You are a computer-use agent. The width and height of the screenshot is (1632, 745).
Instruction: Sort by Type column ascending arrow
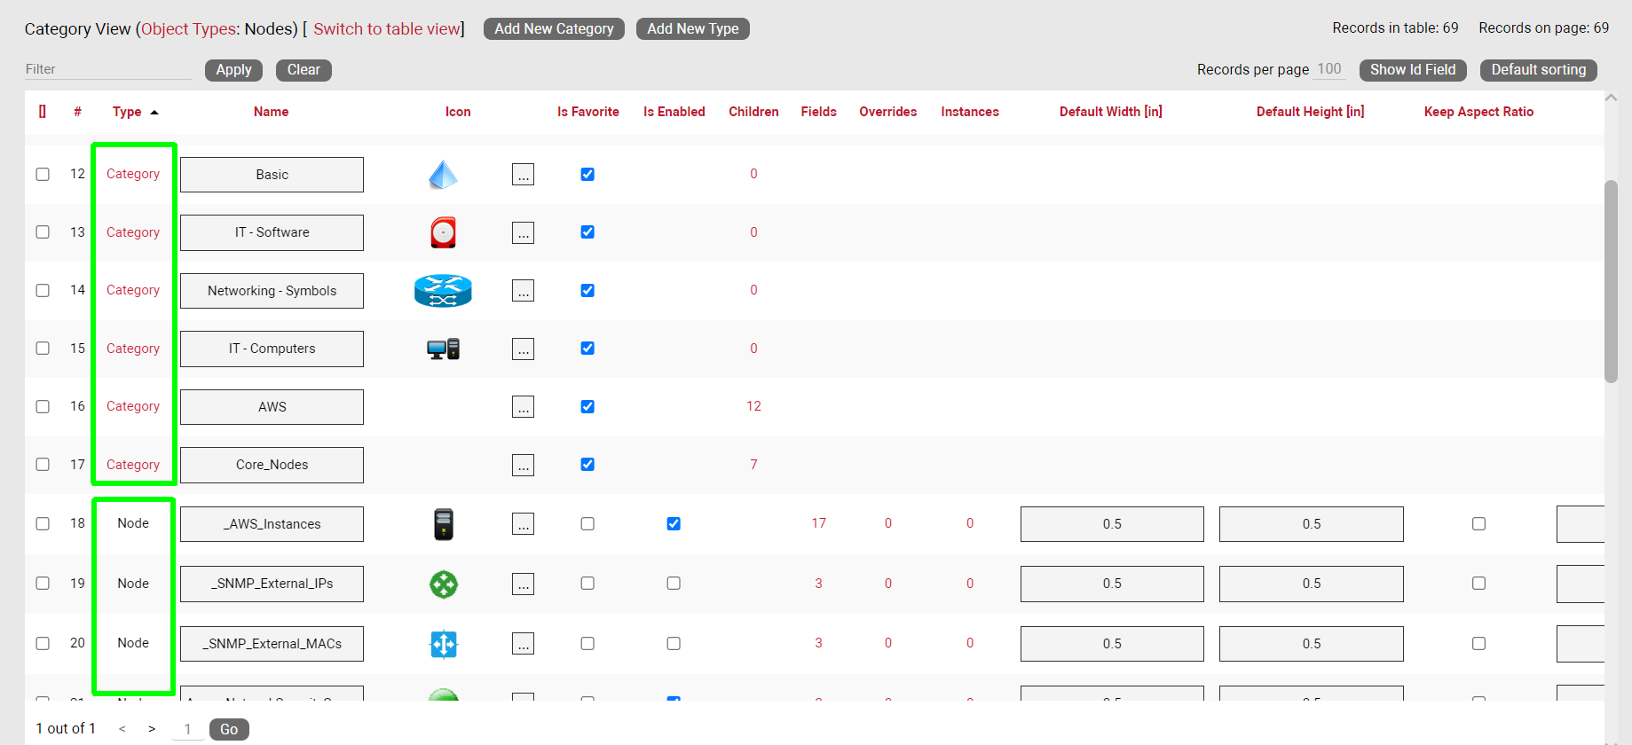coord(154,113)
